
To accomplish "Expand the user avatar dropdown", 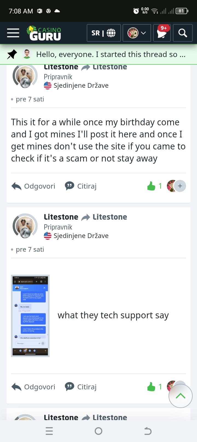I will 137,33.
